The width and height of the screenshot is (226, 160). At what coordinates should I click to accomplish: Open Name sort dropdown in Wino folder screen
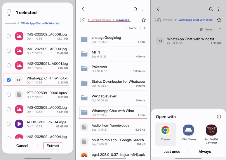[206, 29]
